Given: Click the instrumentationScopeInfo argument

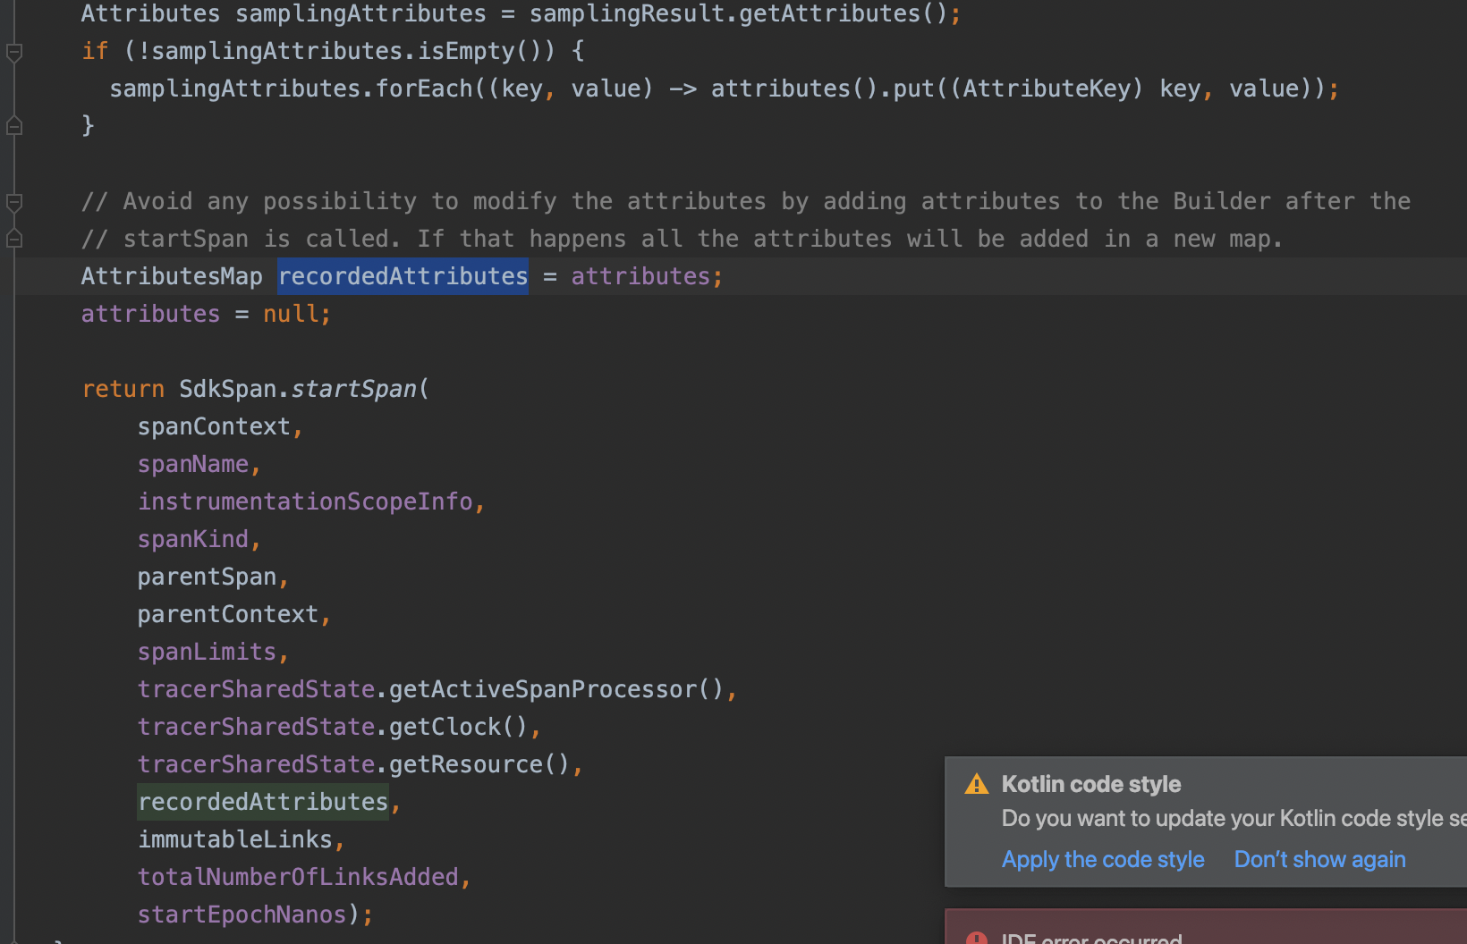Looking at the screenshot, I should tap(305, 501).
